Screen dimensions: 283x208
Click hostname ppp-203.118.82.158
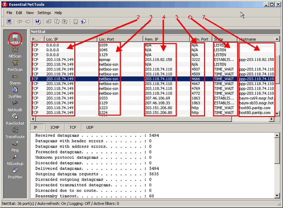pyautogui.click(x=257, y=60)
